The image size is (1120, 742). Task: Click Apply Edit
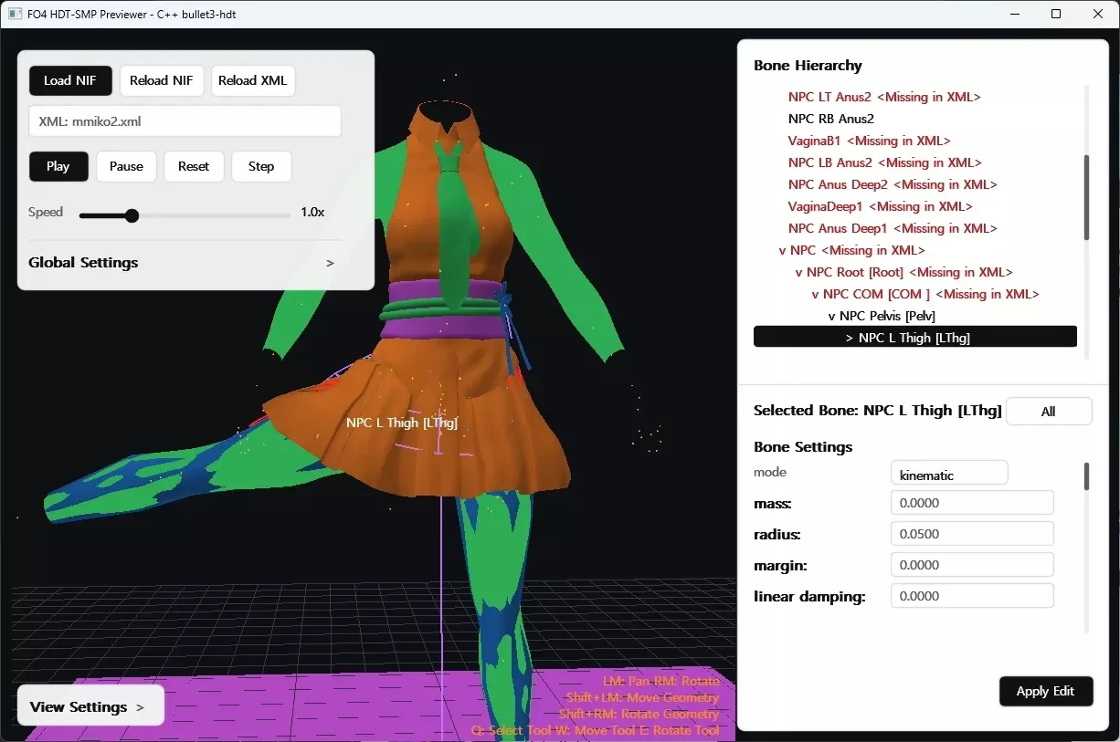click(x=1046, y=691)
